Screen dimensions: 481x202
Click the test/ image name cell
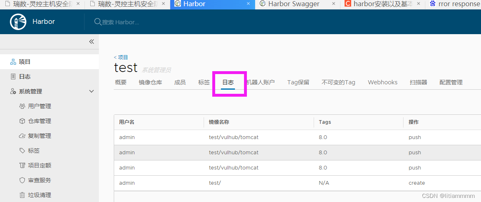pos(215,183)
